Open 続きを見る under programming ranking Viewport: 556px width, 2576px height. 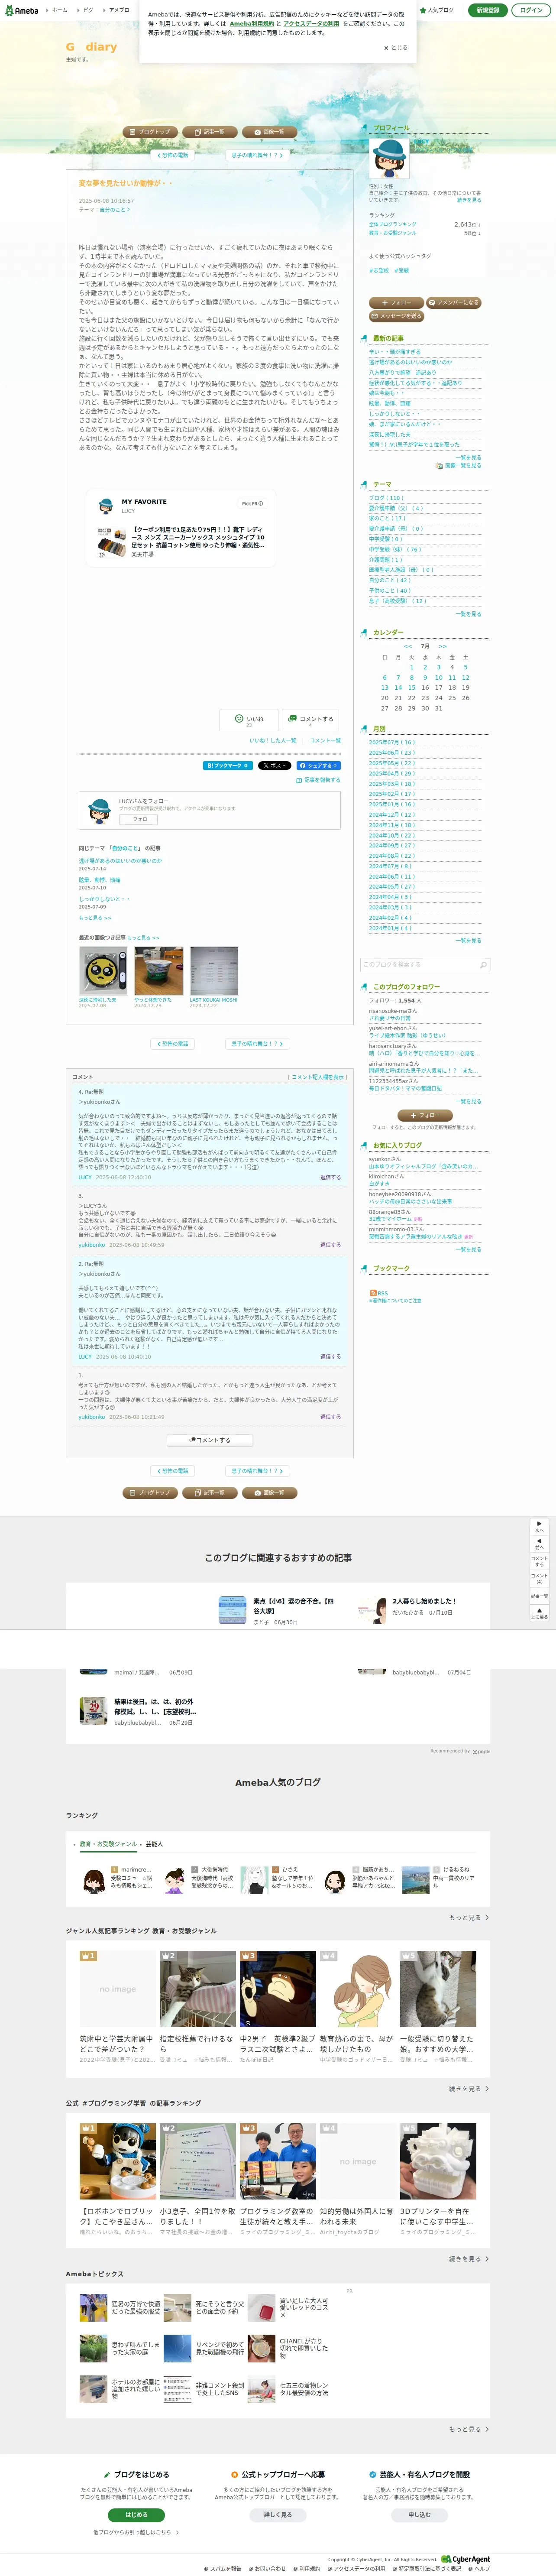468,2258
